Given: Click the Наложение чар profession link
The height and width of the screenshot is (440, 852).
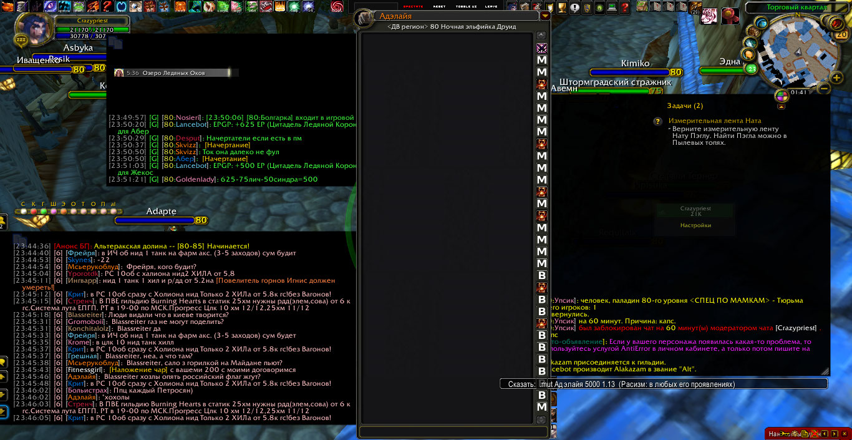Looking at the screenshot, I should (x=138, y=369).
